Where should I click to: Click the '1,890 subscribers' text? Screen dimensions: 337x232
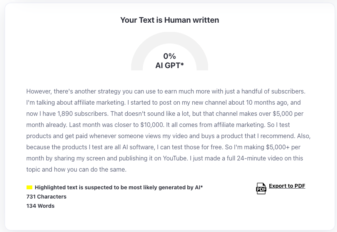(83, 114)
